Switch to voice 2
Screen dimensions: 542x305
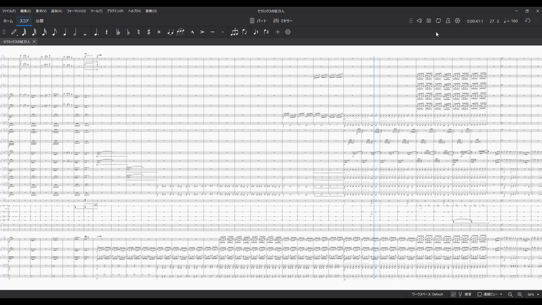[266, 32]
